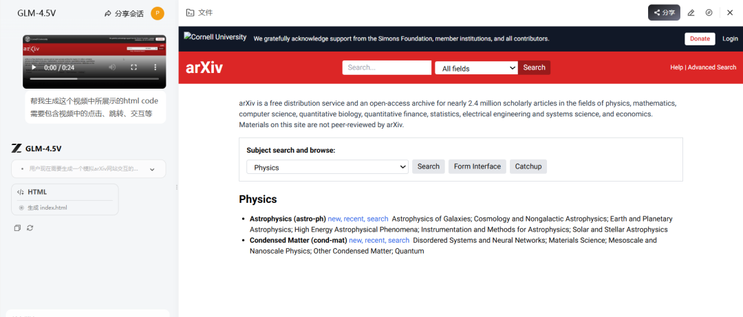Screen dimensions: 743x317
Task: Copy the response with the copy icon
Action: coord(17,228)
